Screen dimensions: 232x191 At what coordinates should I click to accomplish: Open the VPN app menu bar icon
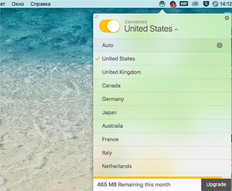point(162,4)
